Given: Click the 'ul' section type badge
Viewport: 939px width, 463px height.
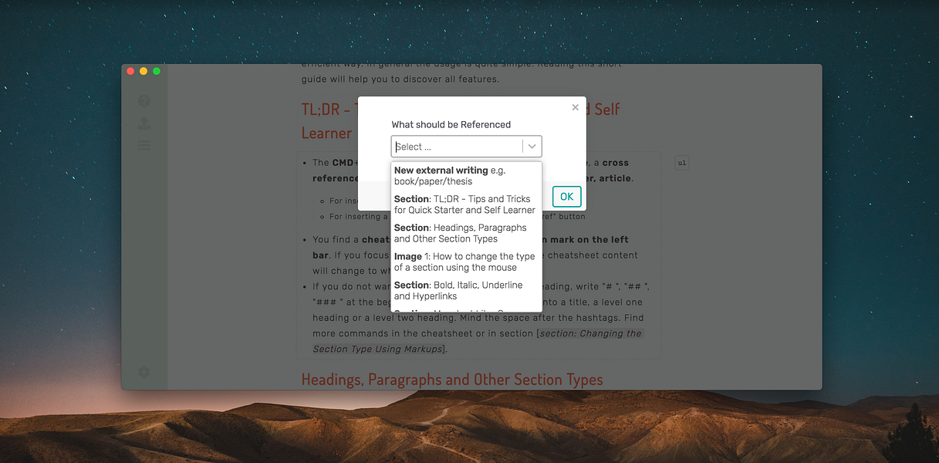Looking at the screenshot, I should [x=681, y=163].
